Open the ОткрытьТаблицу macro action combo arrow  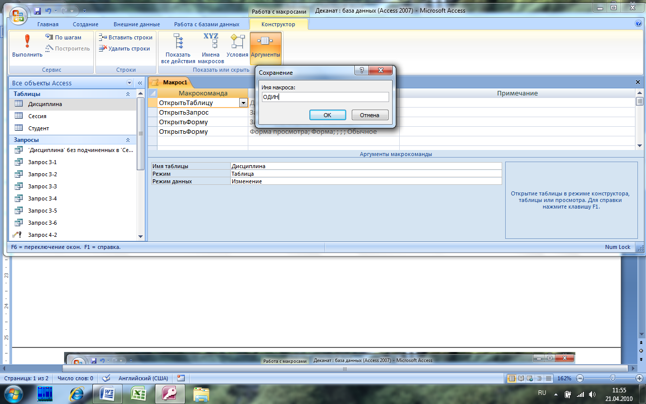coord(243,103)
